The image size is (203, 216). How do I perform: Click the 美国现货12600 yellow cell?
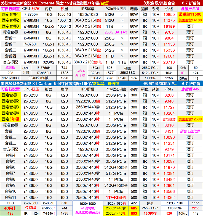point(190,119)
